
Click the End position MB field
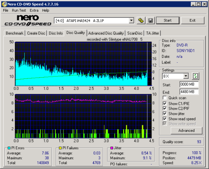[x=189, y=92]
